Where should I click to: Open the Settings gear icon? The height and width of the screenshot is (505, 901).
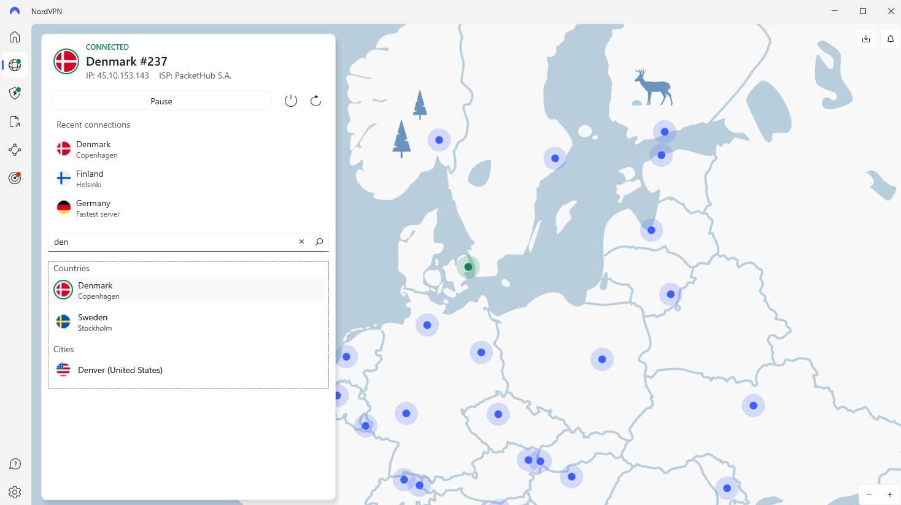click(x=15, y=492)
